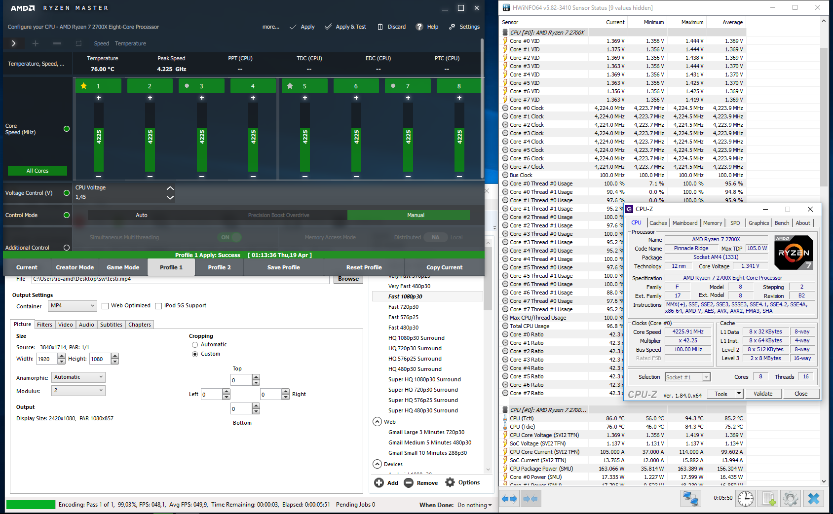Click the HWiNFO network computers icon
This screenshot has width=833, height=514.
[690, 499]
